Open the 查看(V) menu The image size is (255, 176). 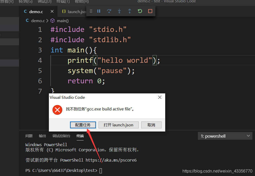[7, 2]
